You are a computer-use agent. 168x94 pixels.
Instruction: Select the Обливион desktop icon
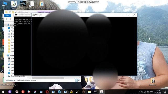pyautogui.click(x=153, y=82)
